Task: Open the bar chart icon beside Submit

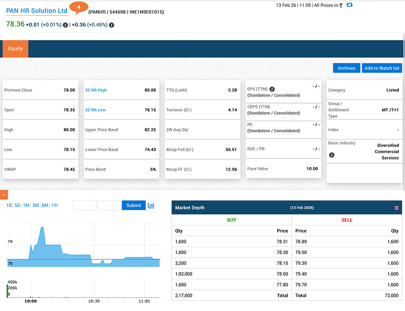Action: (151, 205)
